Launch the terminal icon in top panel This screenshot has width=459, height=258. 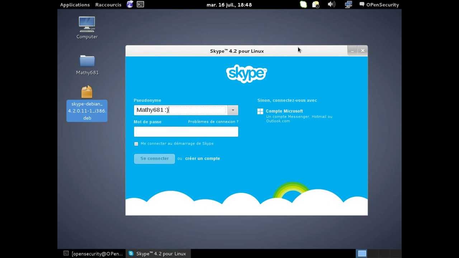pos(140,4)
